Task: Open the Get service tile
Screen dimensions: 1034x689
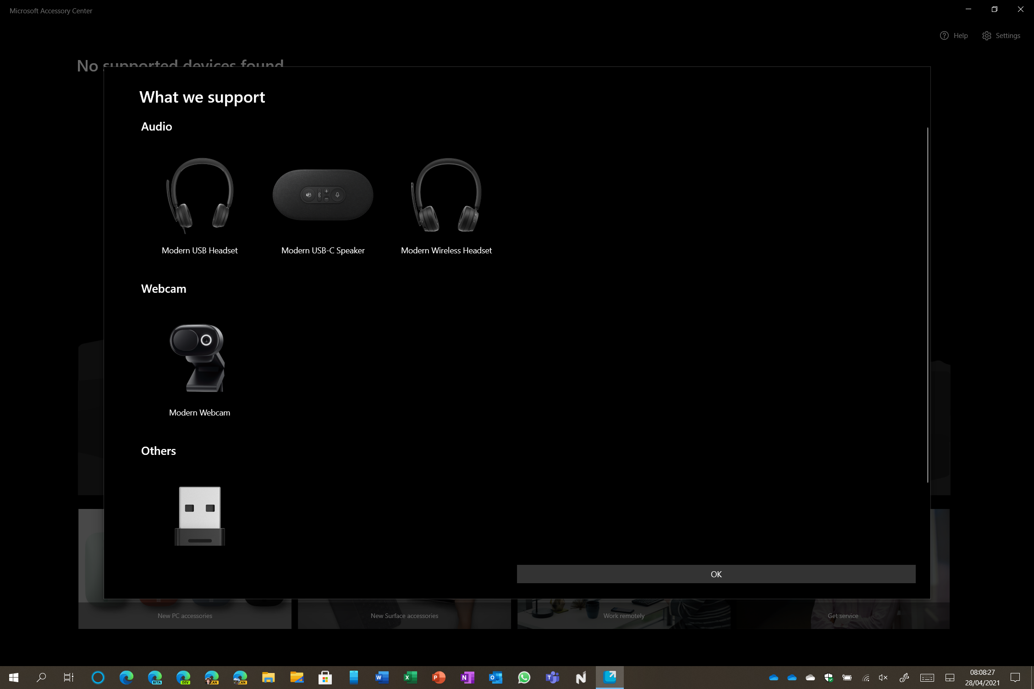Action: (843, 615)
